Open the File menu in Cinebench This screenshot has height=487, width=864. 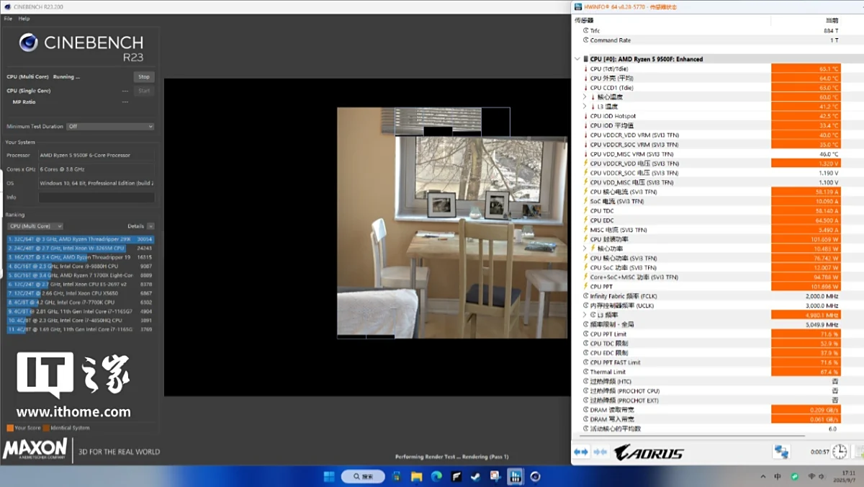[x=7, y=18]
